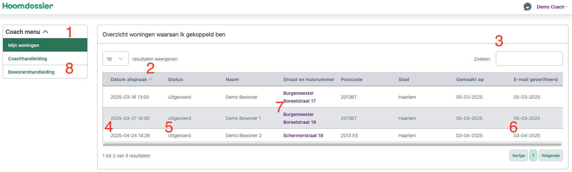Click the horizontal table scrollbar
572x172 pixels.
coord(332,144)
